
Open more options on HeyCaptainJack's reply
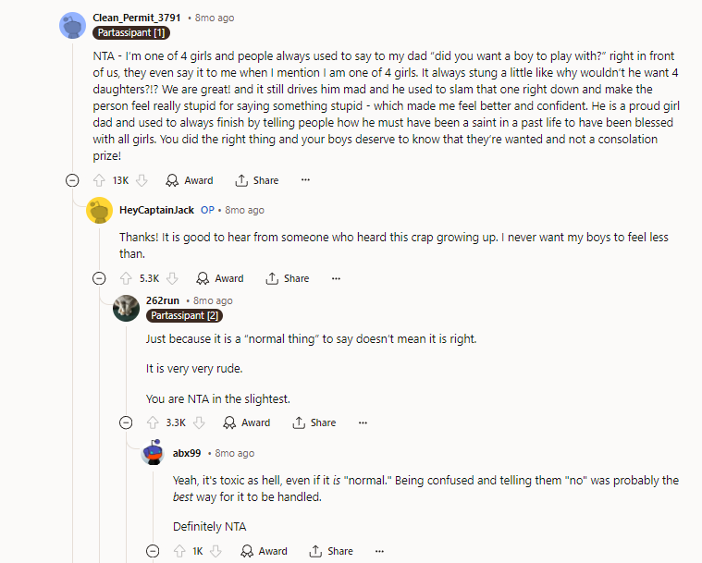click(336, 278)
